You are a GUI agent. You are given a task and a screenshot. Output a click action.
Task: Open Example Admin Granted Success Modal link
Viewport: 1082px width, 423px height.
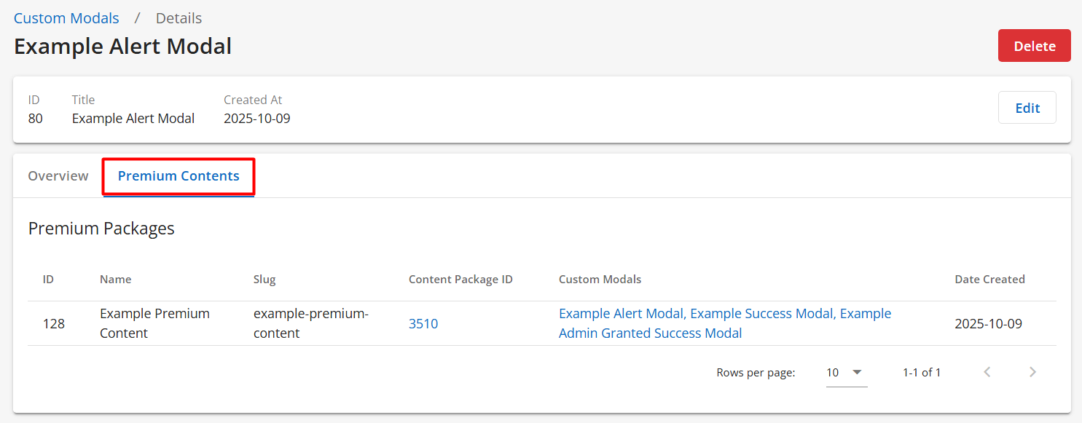650,333
